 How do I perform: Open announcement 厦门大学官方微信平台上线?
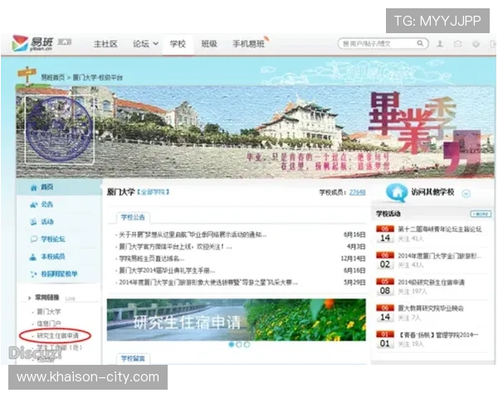click(x=175, y=246)
